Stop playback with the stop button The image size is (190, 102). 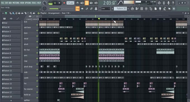coord(59,3)
